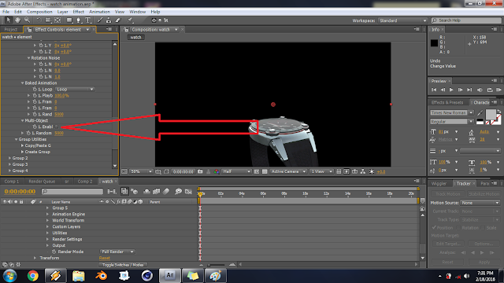Collapse the Baked Animation section
Image resolution: width=504 pixels, height=283 pixels.
click(23, 83)
